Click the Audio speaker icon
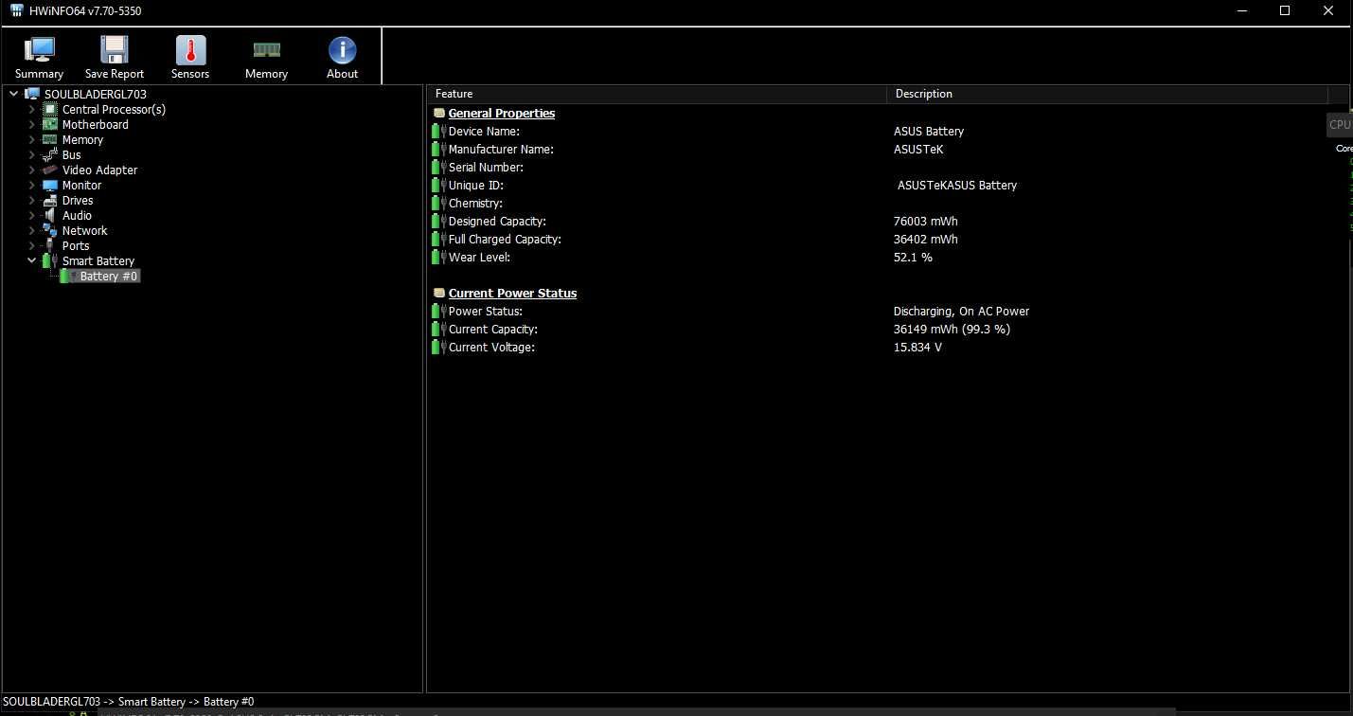The height and width of the screenshot is (716, 1353). pos(50,215)
